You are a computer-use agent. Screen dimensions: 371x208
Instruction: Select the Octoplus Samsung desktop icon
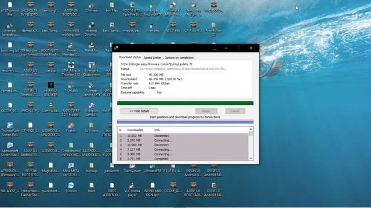[92, 109]
